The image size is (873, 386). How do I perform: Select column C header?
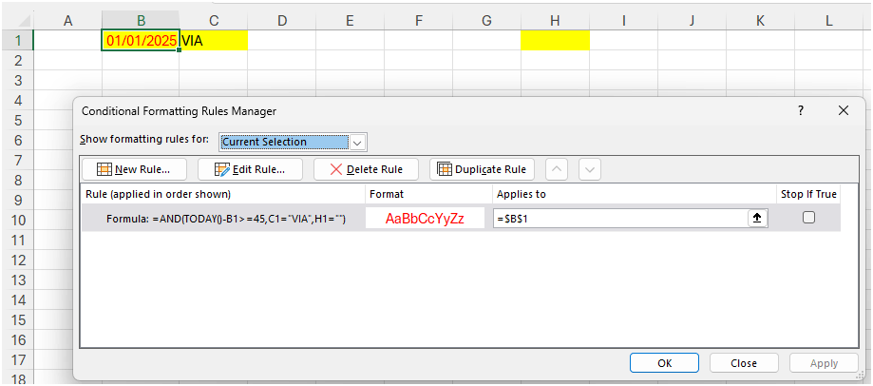213,21
